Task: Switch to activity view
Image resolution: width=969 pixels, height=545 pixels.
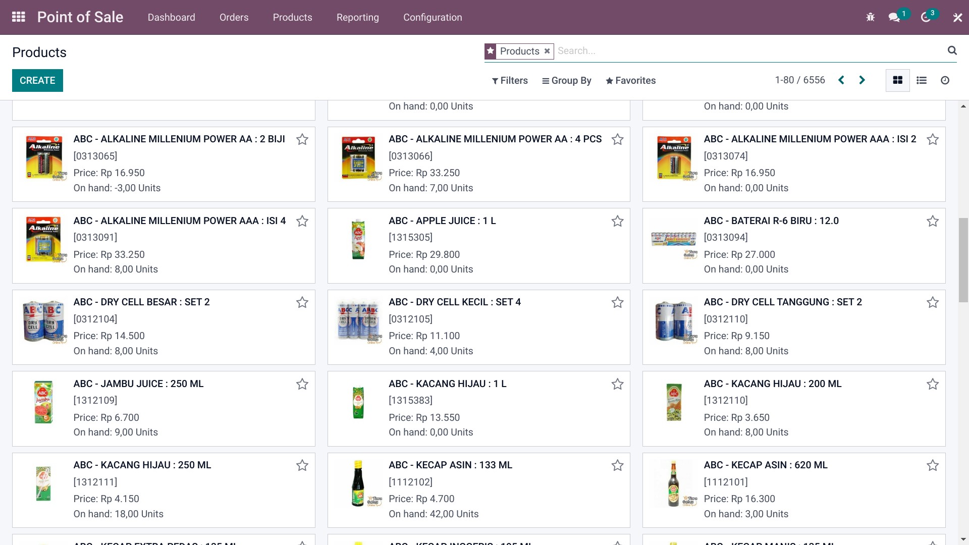Action: coord(945,80)
